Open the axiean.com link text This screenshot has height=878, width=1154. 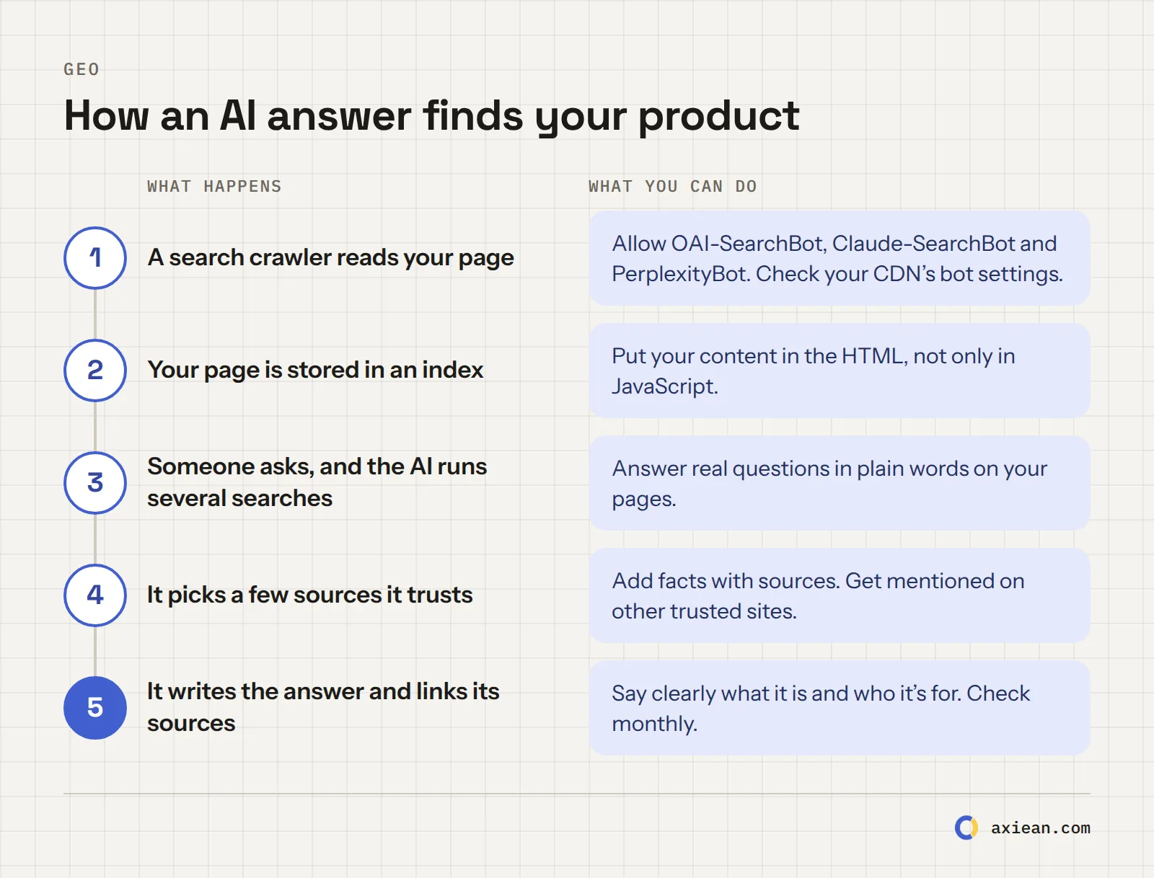coord(1040,828)
